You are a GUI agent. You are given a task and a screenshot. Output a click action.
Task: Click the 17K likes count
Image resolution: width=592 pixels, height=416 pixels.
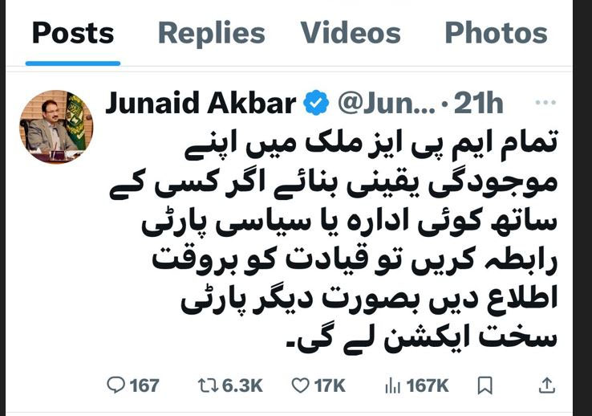tap(330, 385)
